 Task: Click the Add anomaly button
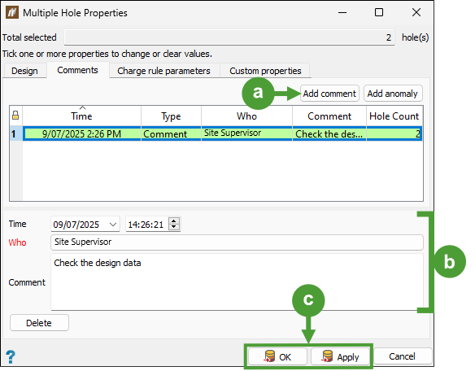pos(393,94)
